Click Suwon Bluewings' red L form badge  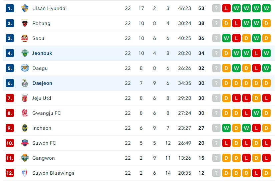tap(256, 173)
